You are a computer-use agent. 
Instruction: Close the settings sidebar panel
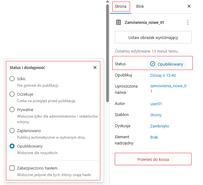(x=189, y=6)
